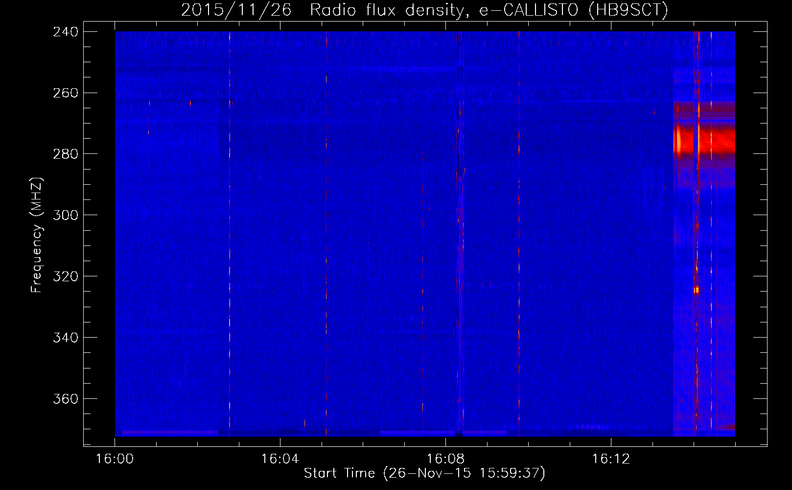Click the "Frequency (MHZ)" y-axis label

click(x=37, y=235)
